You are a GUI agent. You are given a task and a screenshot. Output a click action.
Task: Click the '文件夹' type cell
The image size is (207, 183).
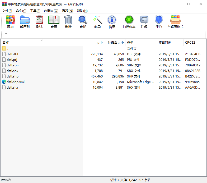131,49
